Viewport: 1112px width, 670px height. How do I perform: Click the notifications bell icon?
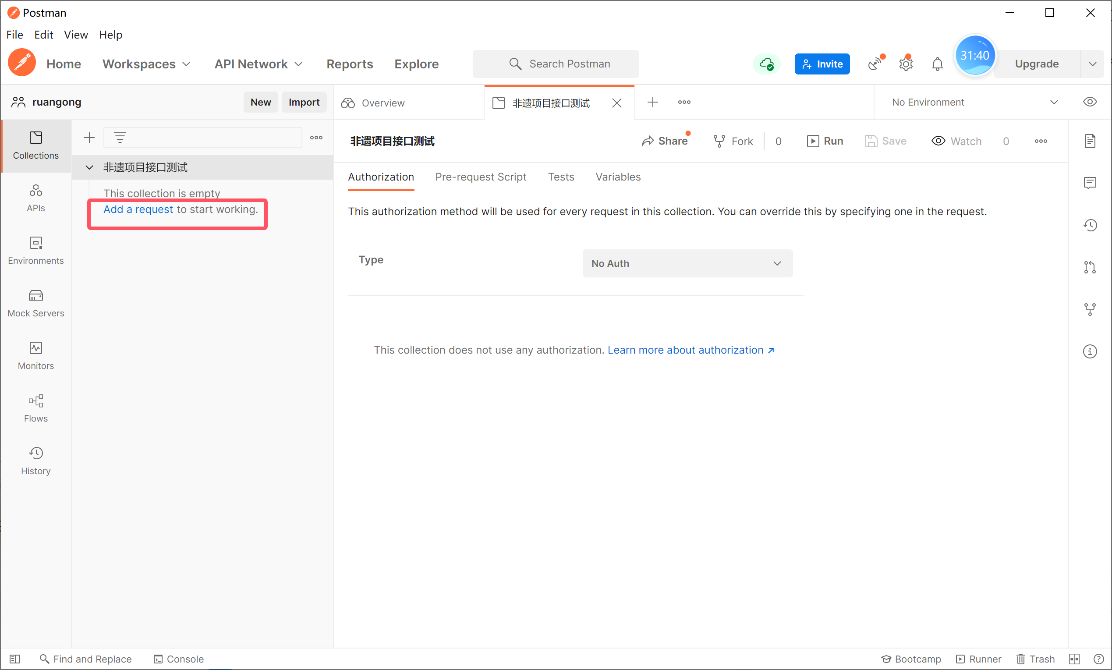click(x=937, y=64)
